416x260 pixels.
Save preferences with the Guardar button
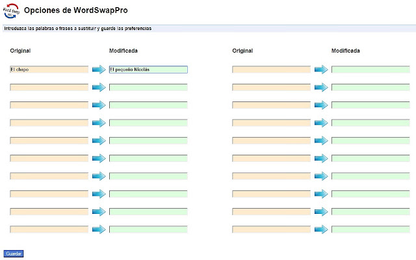(x=14, y=253)
